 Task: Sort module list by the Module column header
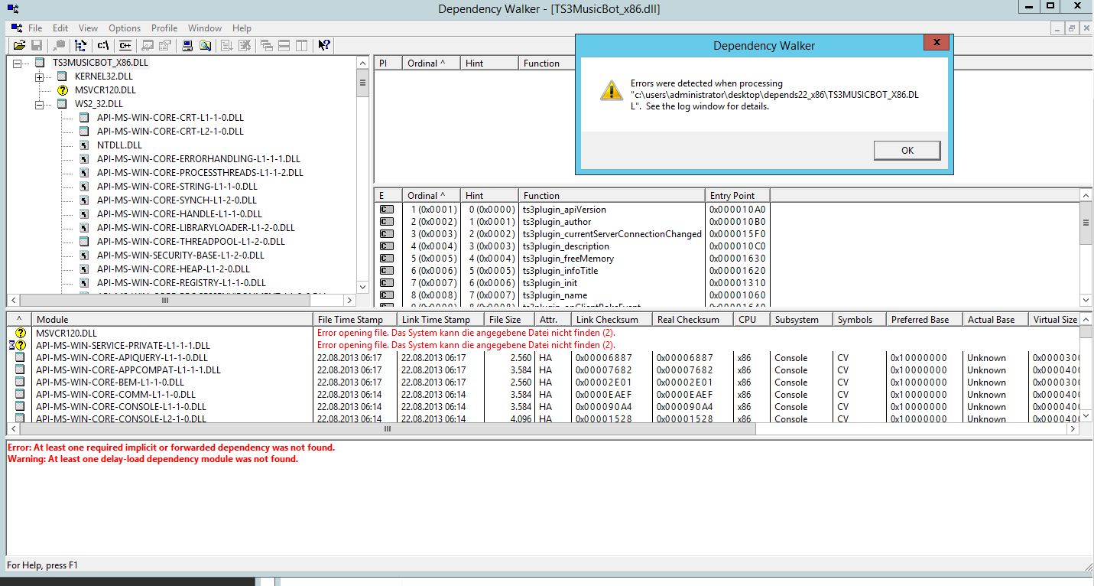(x=173, y=319)
